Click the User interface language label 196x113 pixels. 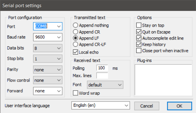tap(27, 106)
